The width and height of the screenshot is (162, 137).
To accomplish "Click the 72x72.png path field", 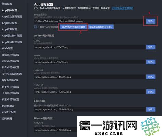I will [90, 47].
